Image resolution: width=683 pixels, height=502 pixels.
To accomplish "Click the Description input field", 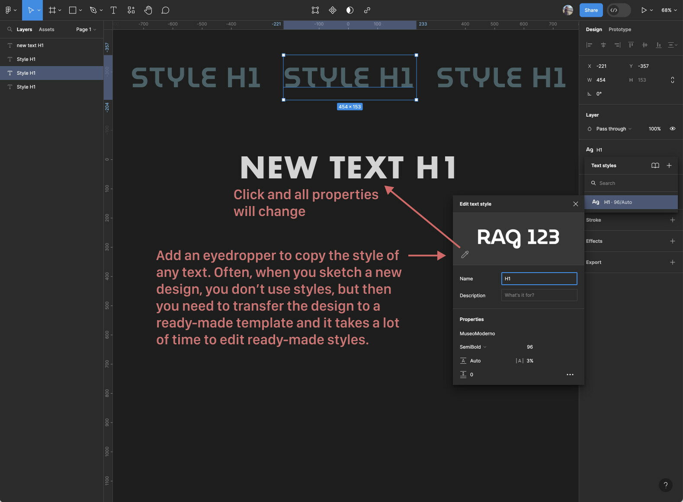I will 539,295.
